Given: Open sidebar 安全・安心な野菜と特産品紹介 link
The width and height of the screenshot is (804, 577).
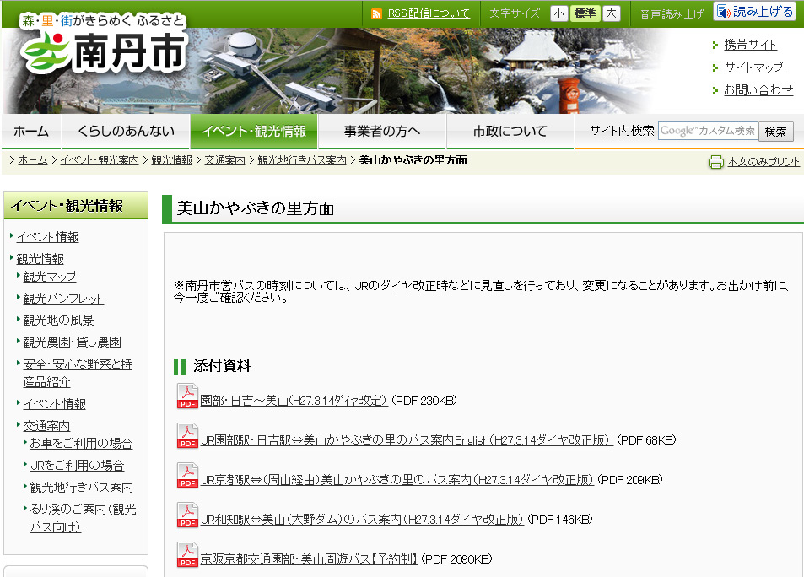Looking at the screenshot, I should (x=78, y=373).
